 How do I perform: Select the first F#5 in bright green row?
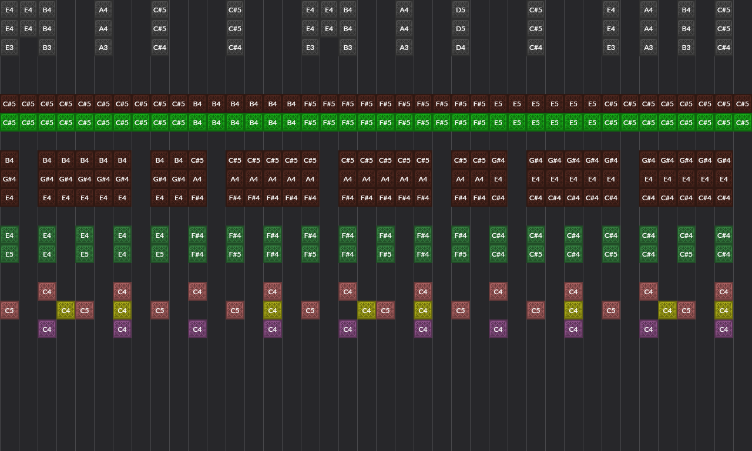310,123
